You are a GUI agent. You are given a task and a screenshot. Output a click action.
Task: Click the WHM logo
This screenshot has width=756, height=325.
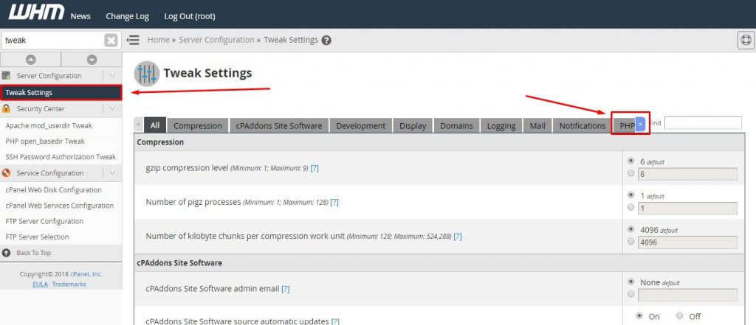tap(36, 13)
